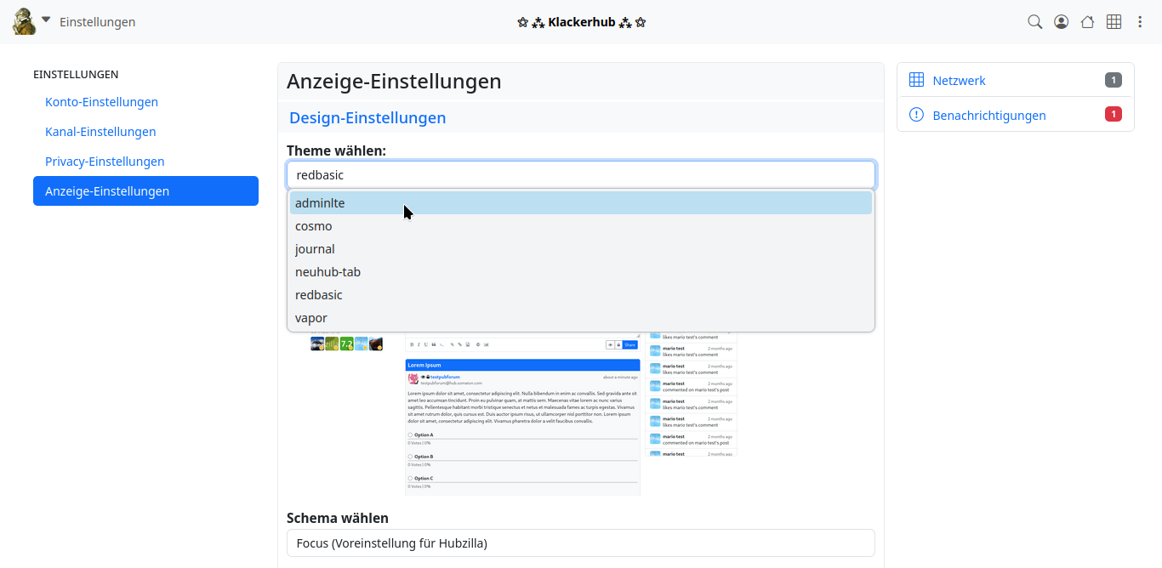Go to Privacy-Einstellungen
The width and height of the screenshot is (1162, 568).
pyautogui.click(x=105, y=162)
